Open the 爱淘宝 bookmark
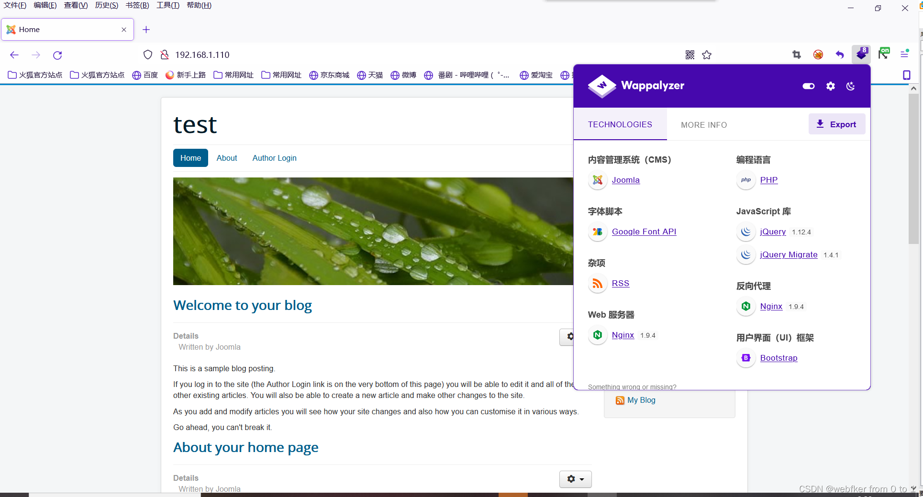The width and height of the screenshot is (923, 497). coord(536,75)
